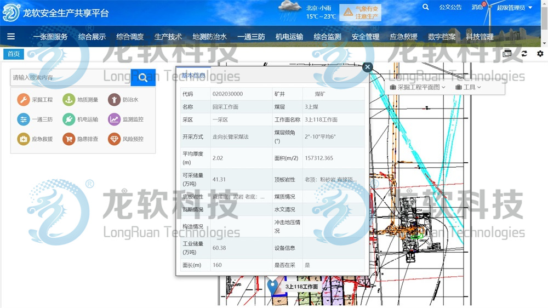The height and width of the screenshot is (308, 548).
Task: Click the 3上118工作面 map location marker
Action: 273,286
